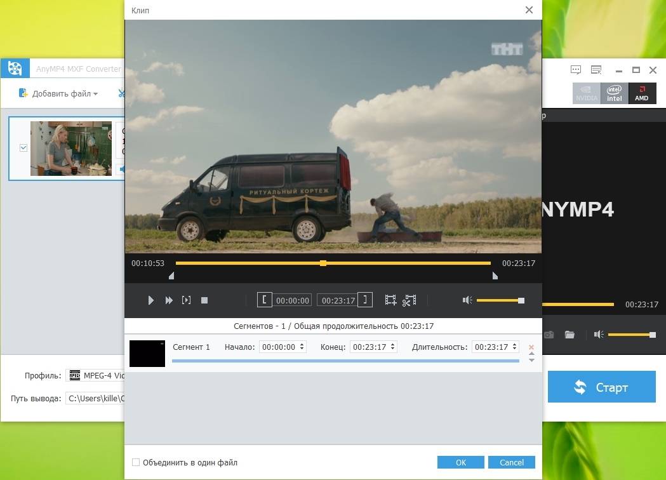Image resolution: width=666 pixels, height=480 pixels.
Task: Open the MPEG-4 Video profile dropdown
Action: [96, 375]
